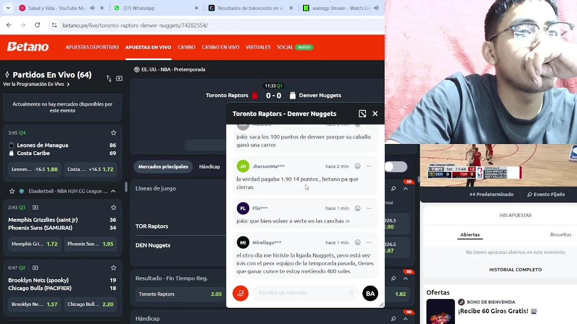The width and height of the screenshot is (577, 324).
Task: Open Apuestas En Vivo menu
Action: pos(148,47)
